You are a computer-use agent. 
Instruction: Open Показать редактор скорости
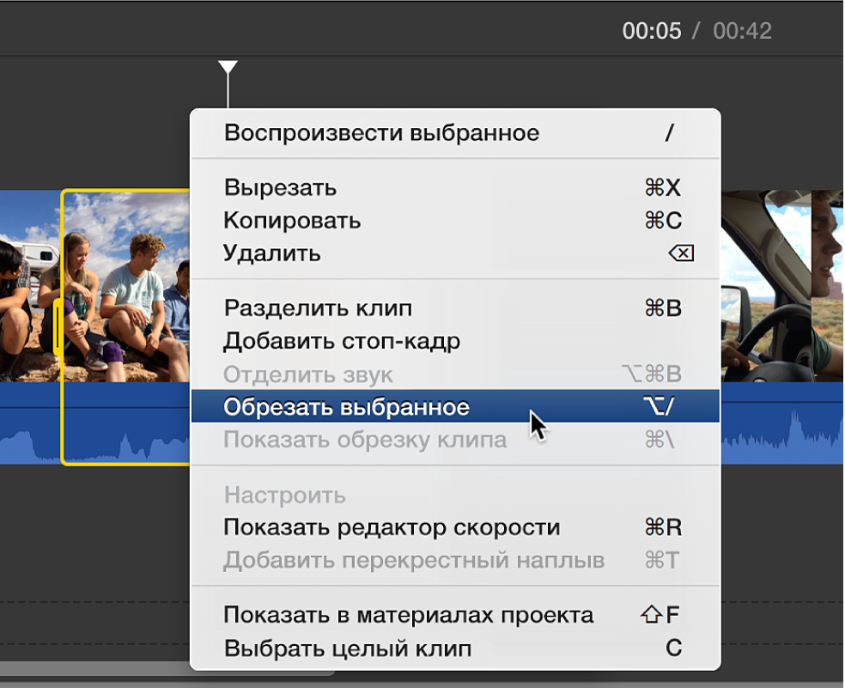pyautogui.click(x=455, y=527)
